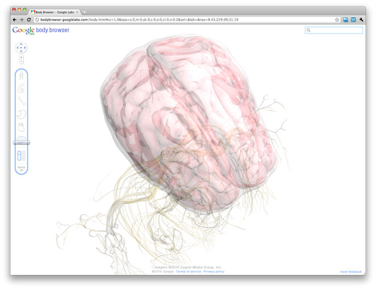Open a new browser tab
Screen dimensions: 376x289
pos(85,11)
